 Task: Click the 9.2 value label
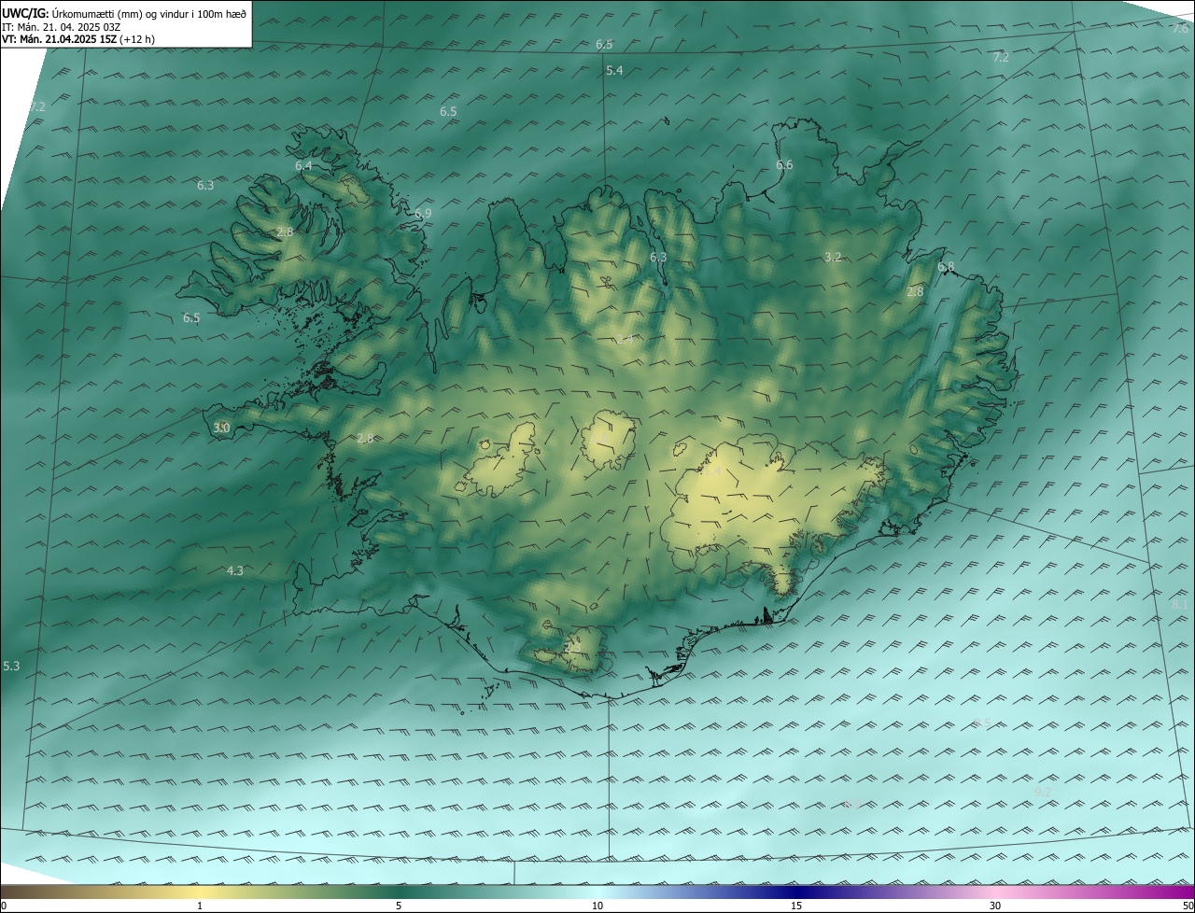point(1043,793)
